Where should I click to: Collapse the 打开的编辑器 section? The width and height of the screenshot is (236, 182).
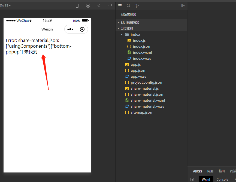(x=151, y=22)
